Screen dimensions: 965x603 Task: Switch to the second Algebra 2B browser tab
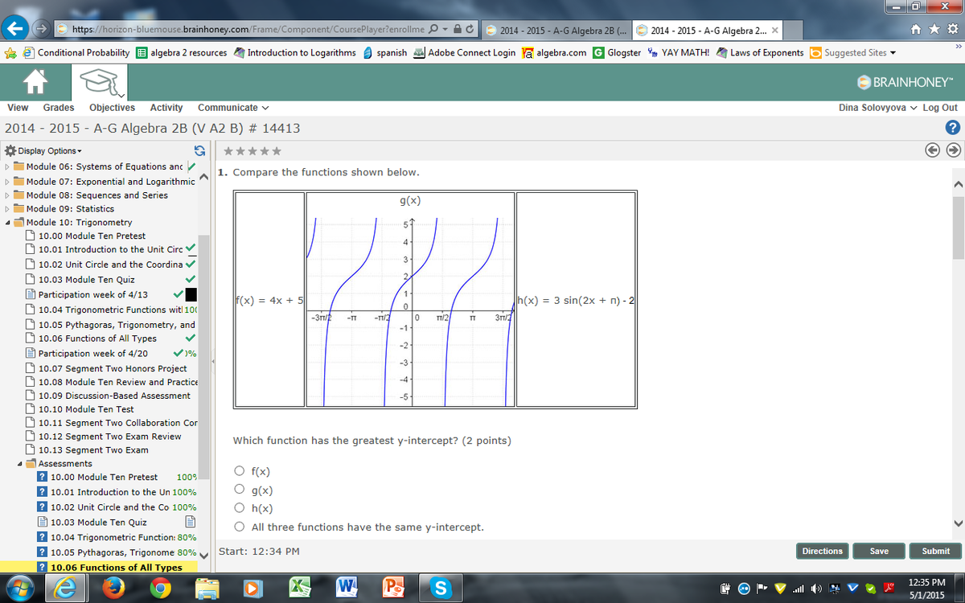click(707, 31)
